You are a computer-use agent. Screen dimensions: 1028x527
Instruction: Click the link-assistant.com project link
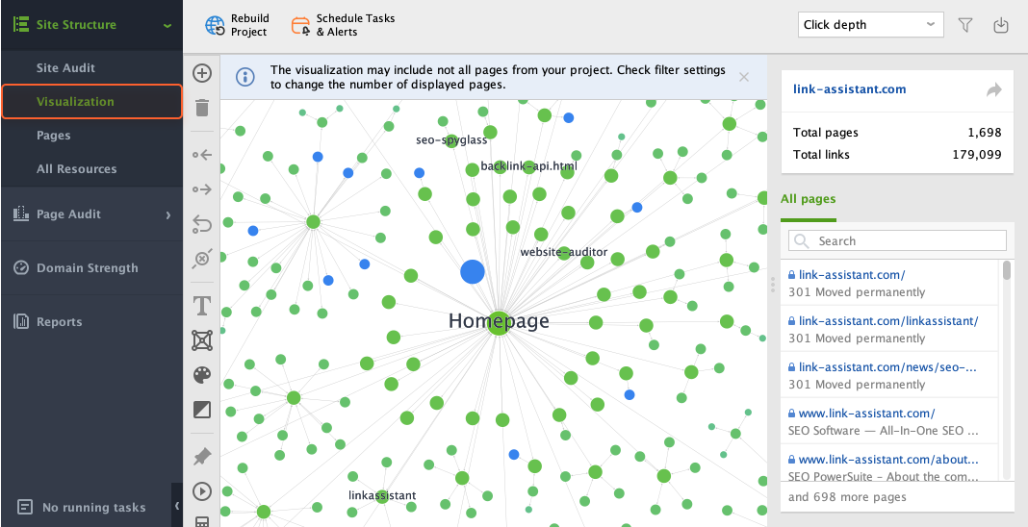click(x=850, y=89)
